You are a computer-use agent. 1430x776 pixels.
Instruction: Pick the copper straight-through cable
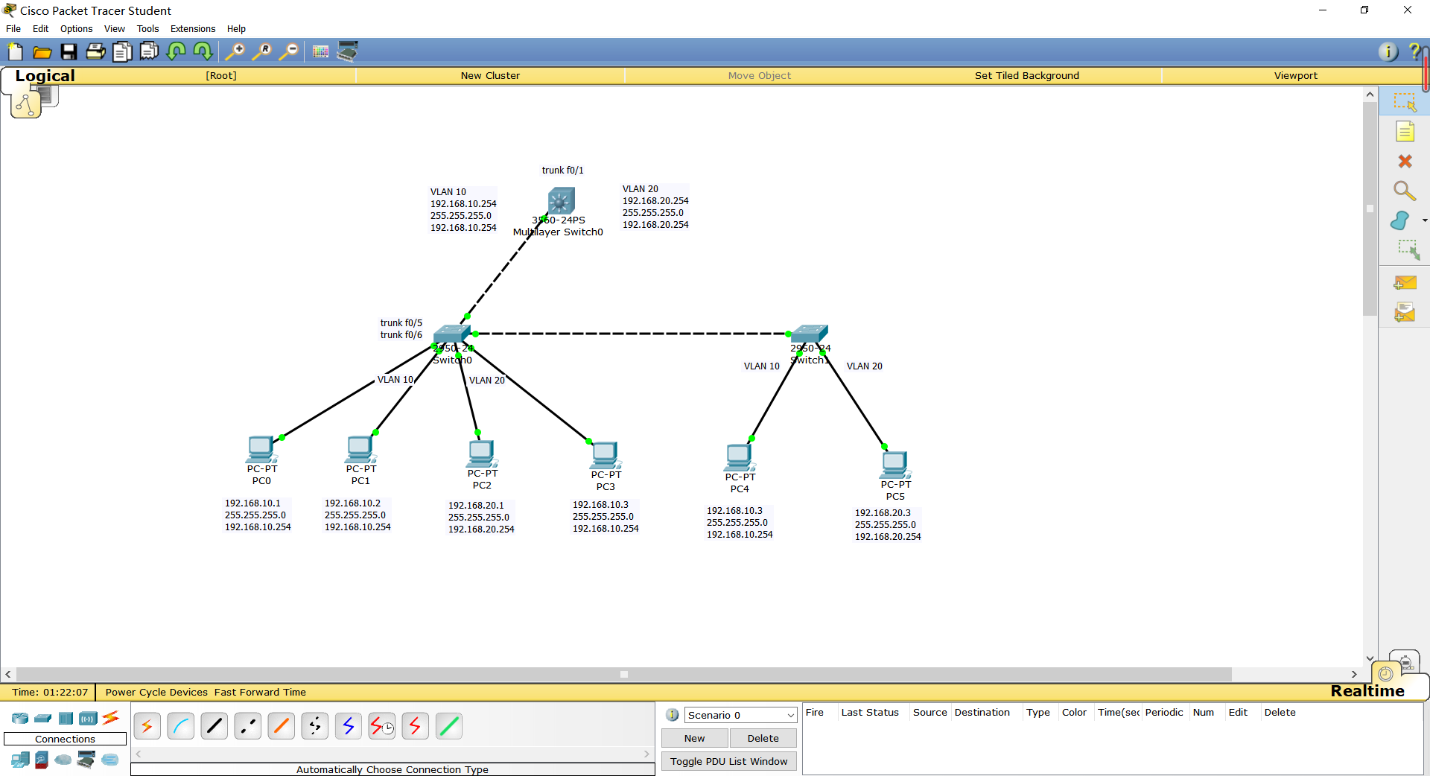point(214,725)
